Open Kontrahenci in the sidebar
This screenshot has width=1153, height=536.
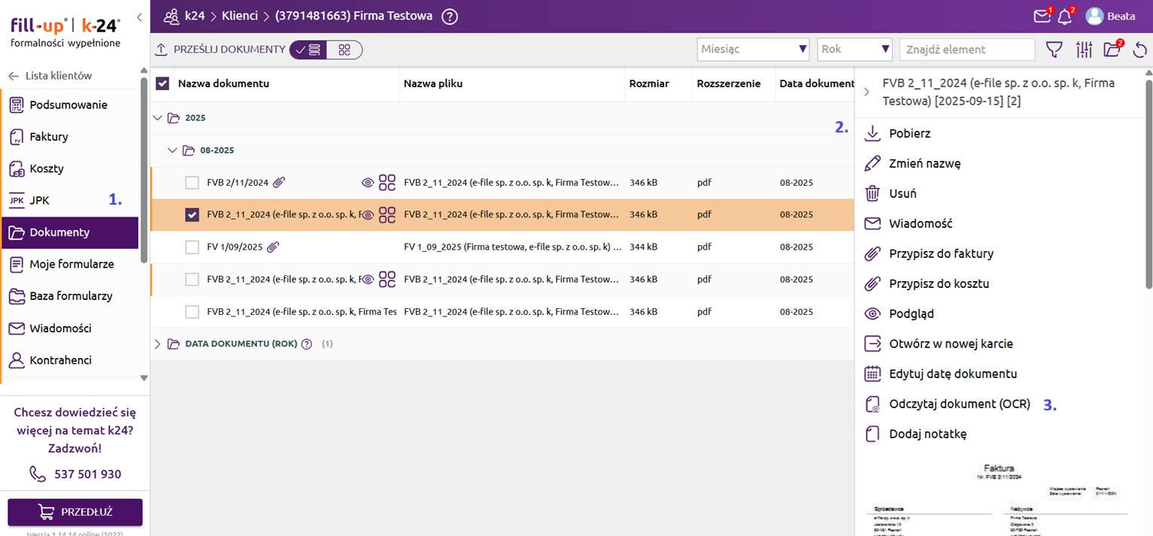69,360
